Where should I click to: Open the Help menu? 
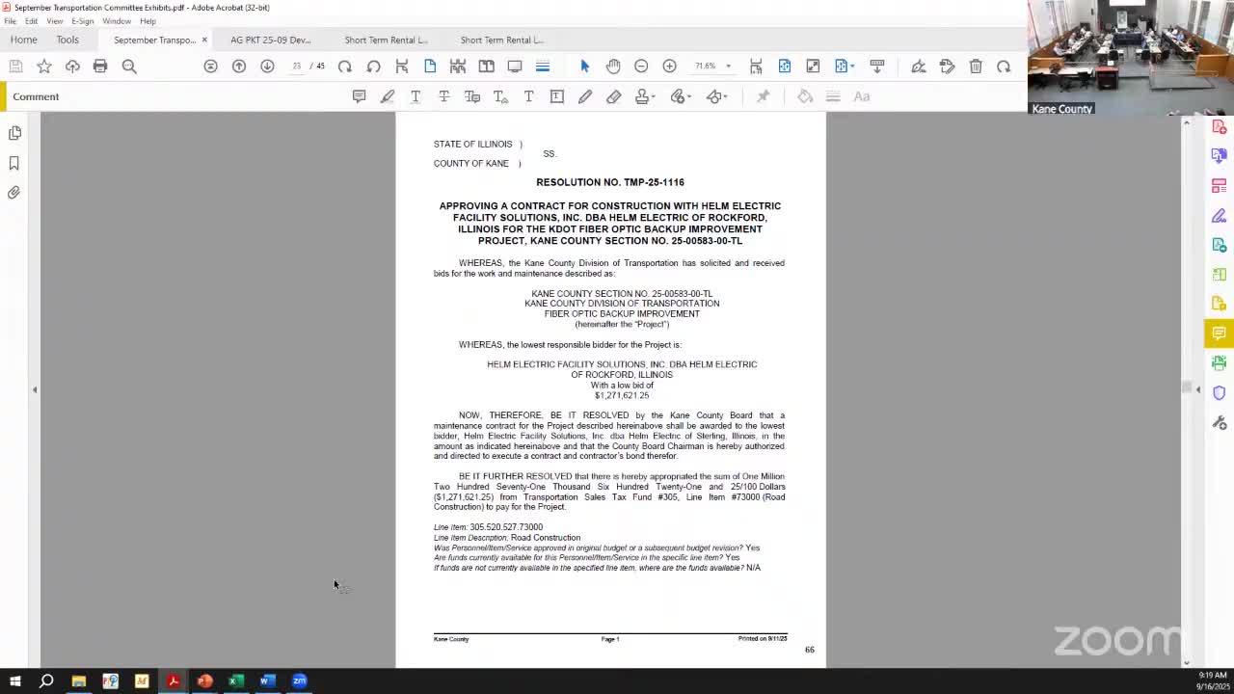point(148,21)
